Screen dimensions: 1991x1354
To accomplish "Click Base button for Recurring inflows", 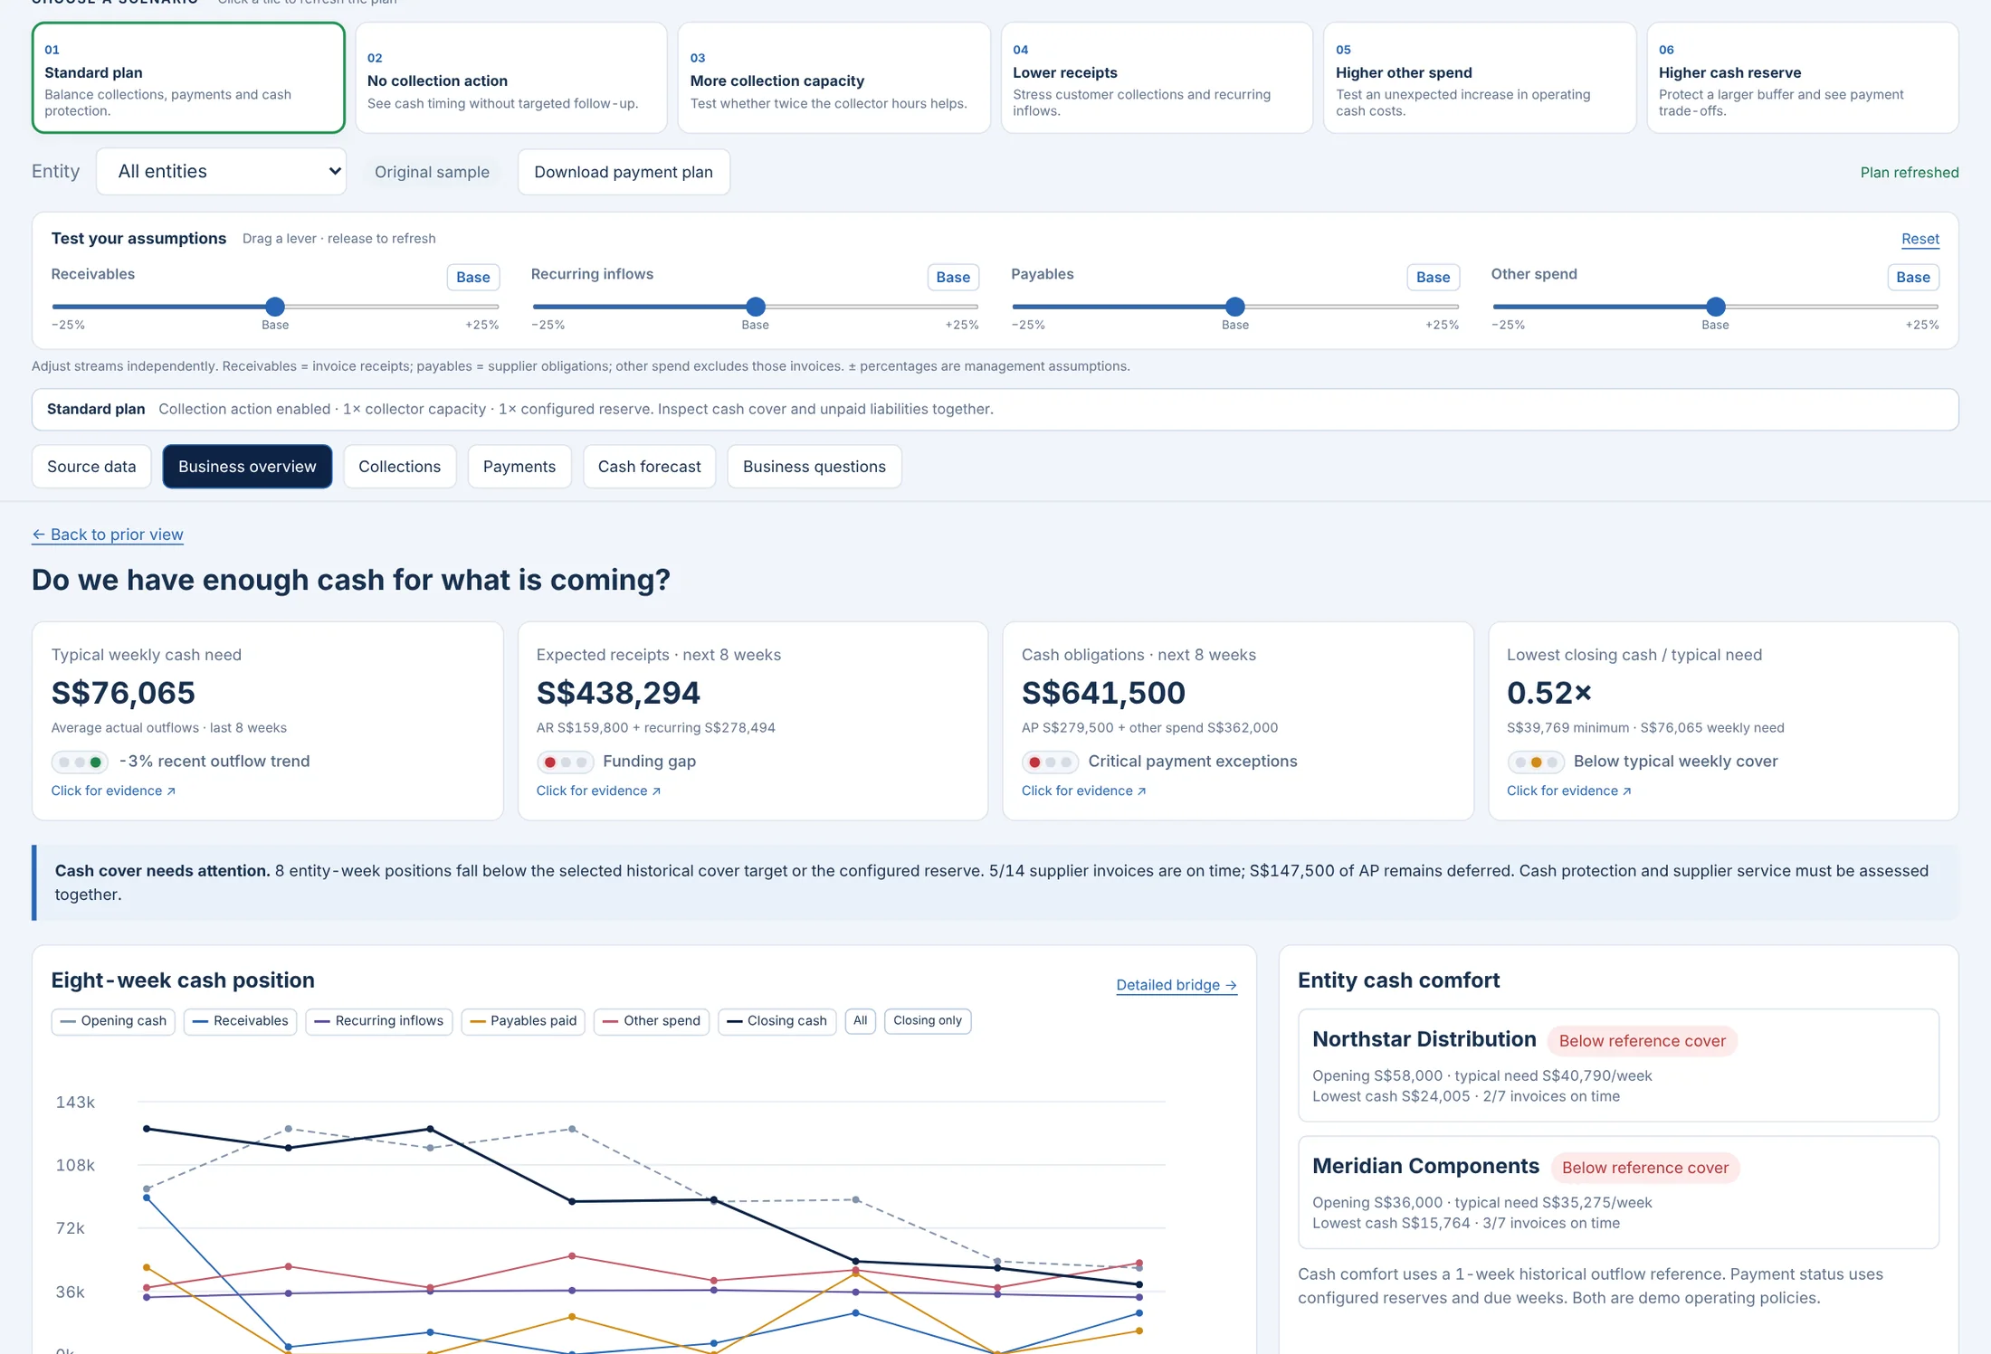I will pyautogui.click(x=953, y=277).
